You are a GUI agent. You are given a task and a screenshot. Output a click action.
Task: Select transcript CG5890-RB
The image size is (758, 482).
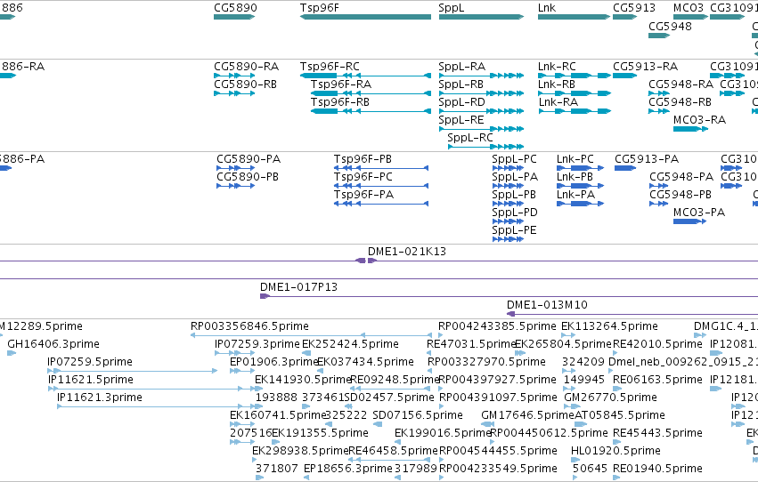(x=234, y=93)
